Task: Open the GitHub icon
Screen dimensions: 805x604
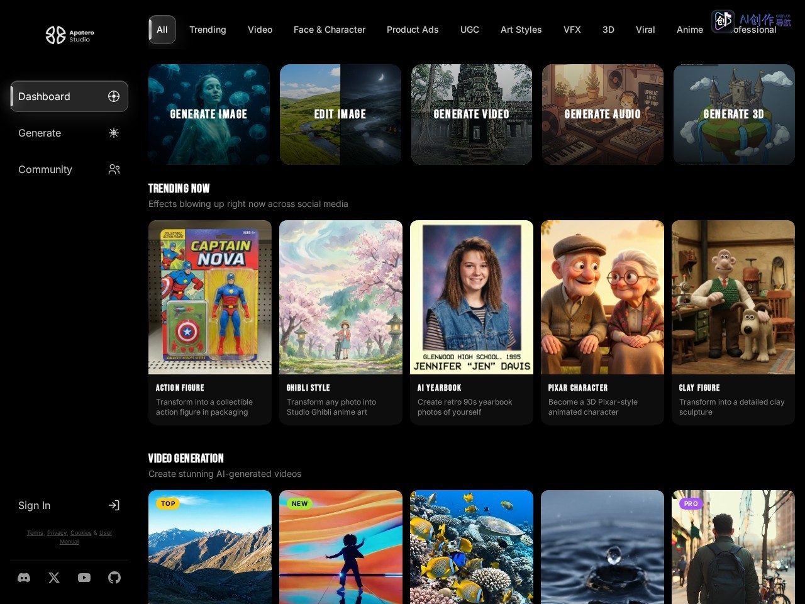Action: tap(114, 578)
